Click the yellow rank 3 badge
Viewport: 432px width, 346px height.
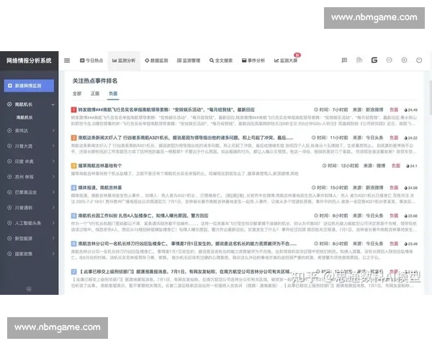tap(73, 166)
